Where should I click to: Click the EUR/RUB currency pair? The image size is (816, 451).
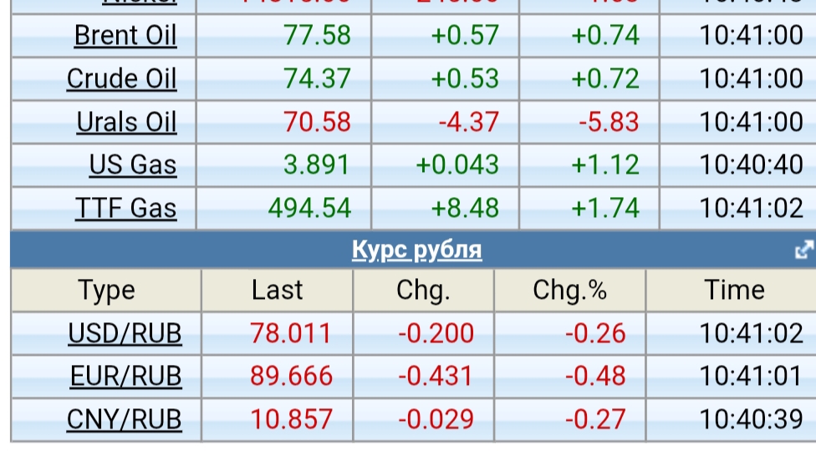(125, 376)
